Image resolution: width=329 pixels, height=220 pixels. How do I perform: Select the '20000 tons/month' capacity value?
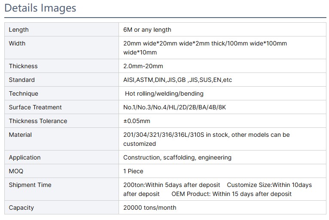149,208
